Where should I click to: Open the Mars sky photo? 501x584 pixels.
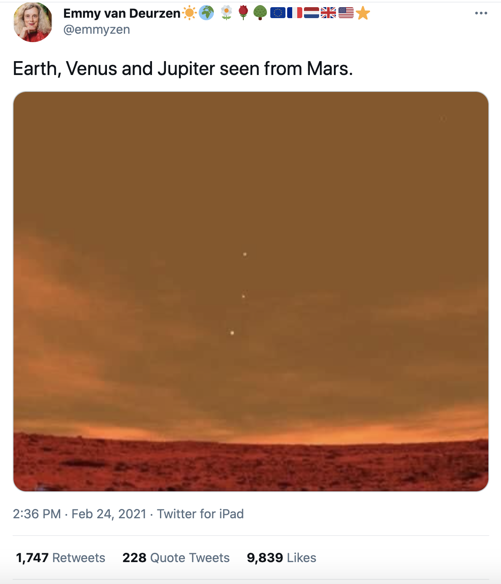[251, 291]
